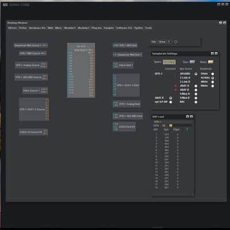Screen dimensions: 230x230
Task: Select the Wave Source 1 module
Action: pos(35,90)
